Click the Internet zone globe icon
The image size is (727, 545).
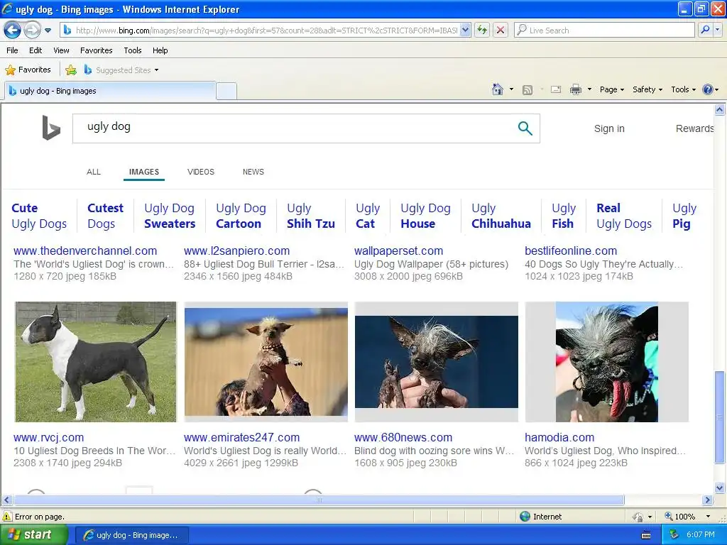click(x=525, y=517)
